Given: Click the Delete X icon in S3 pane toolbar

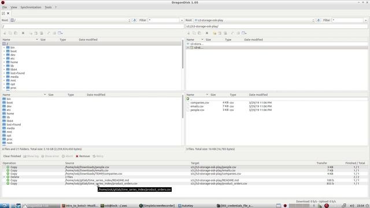Looking at the screenshot, I should 207,34.
